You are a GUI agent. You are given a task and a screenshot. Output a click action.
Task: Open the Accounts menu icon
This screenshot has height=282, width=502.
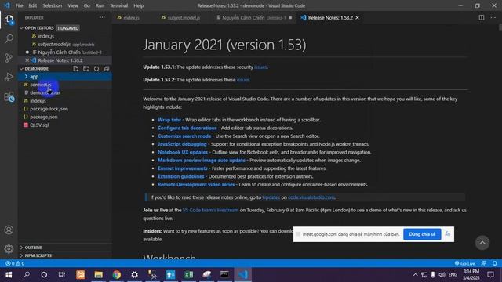[x=9, y=230]
